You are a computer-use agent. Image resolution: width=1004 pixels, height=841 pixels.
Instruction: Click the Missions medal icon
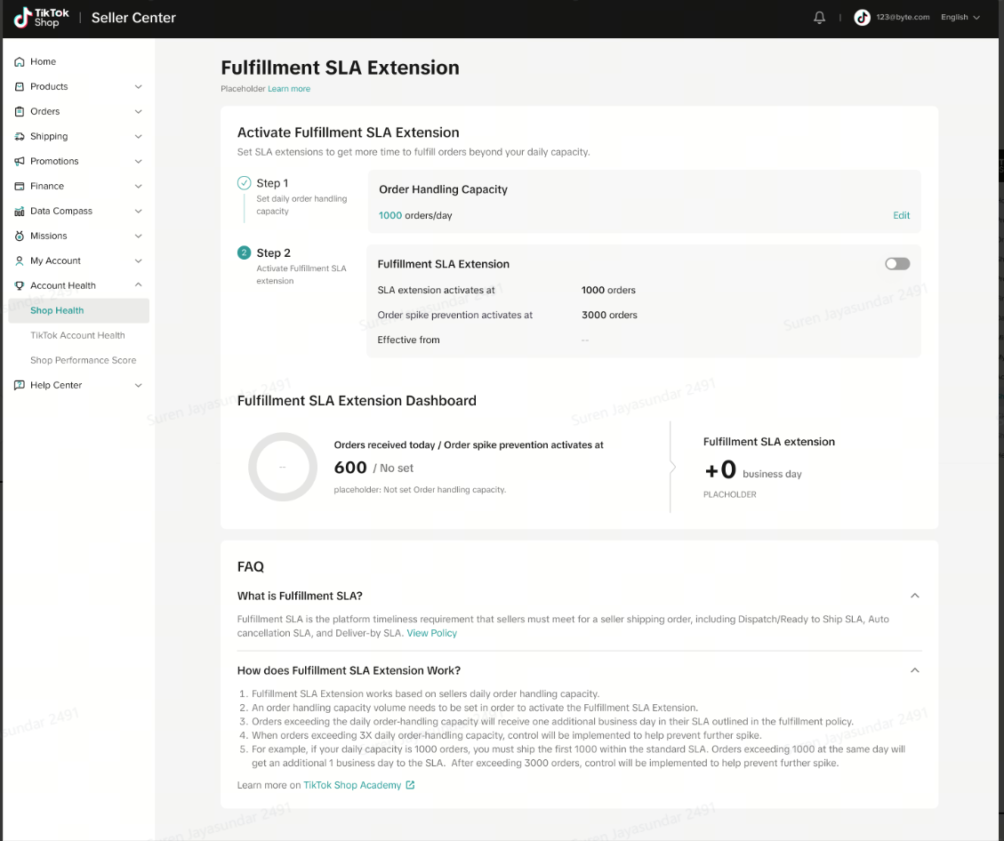[x=20, y=236]
